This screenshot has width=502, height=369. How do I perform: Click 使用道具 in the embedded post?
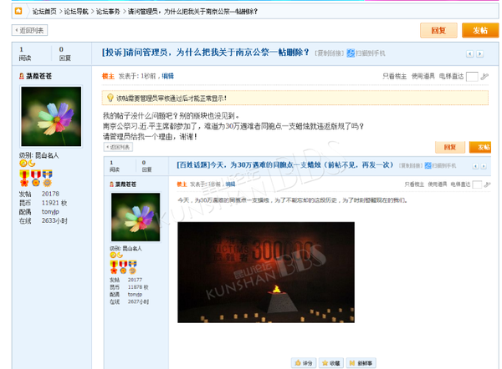pyautogui.click(x=438, y=184)
